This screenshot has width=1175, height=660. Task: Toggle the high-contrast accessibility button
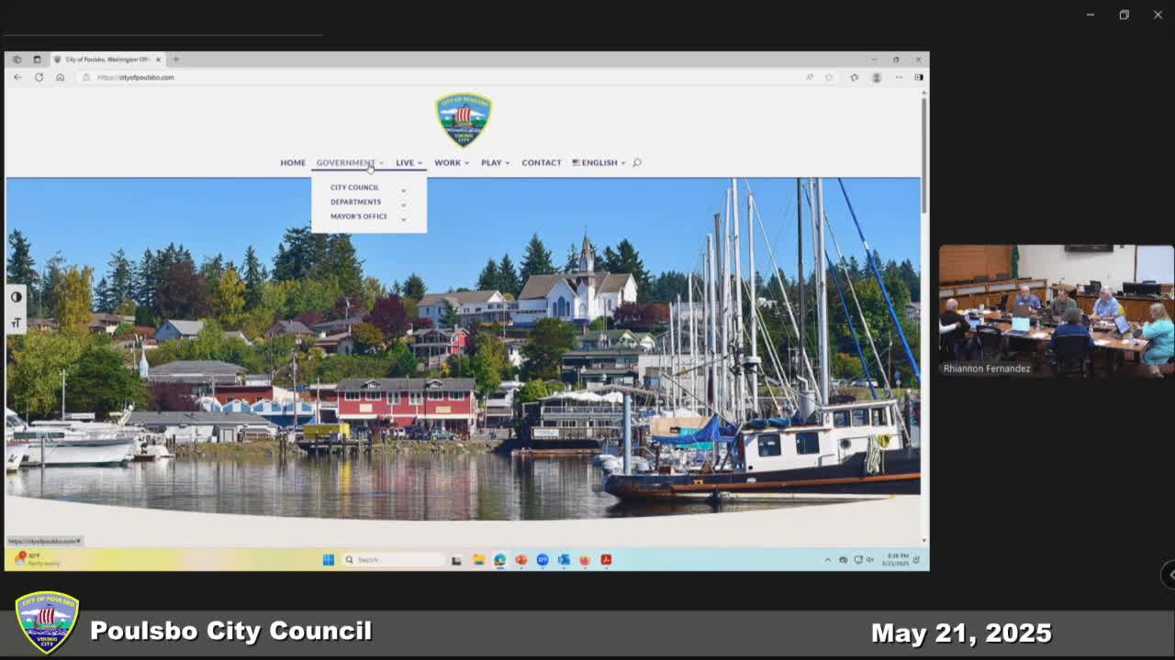pos(16,297)
